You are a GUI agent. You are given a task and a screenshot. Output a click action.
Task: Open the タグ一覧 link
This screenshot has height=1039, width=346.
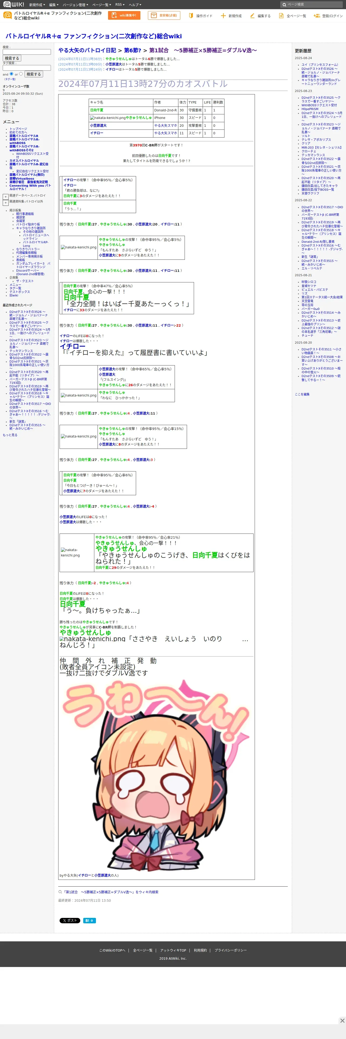(x=10, y=79)
